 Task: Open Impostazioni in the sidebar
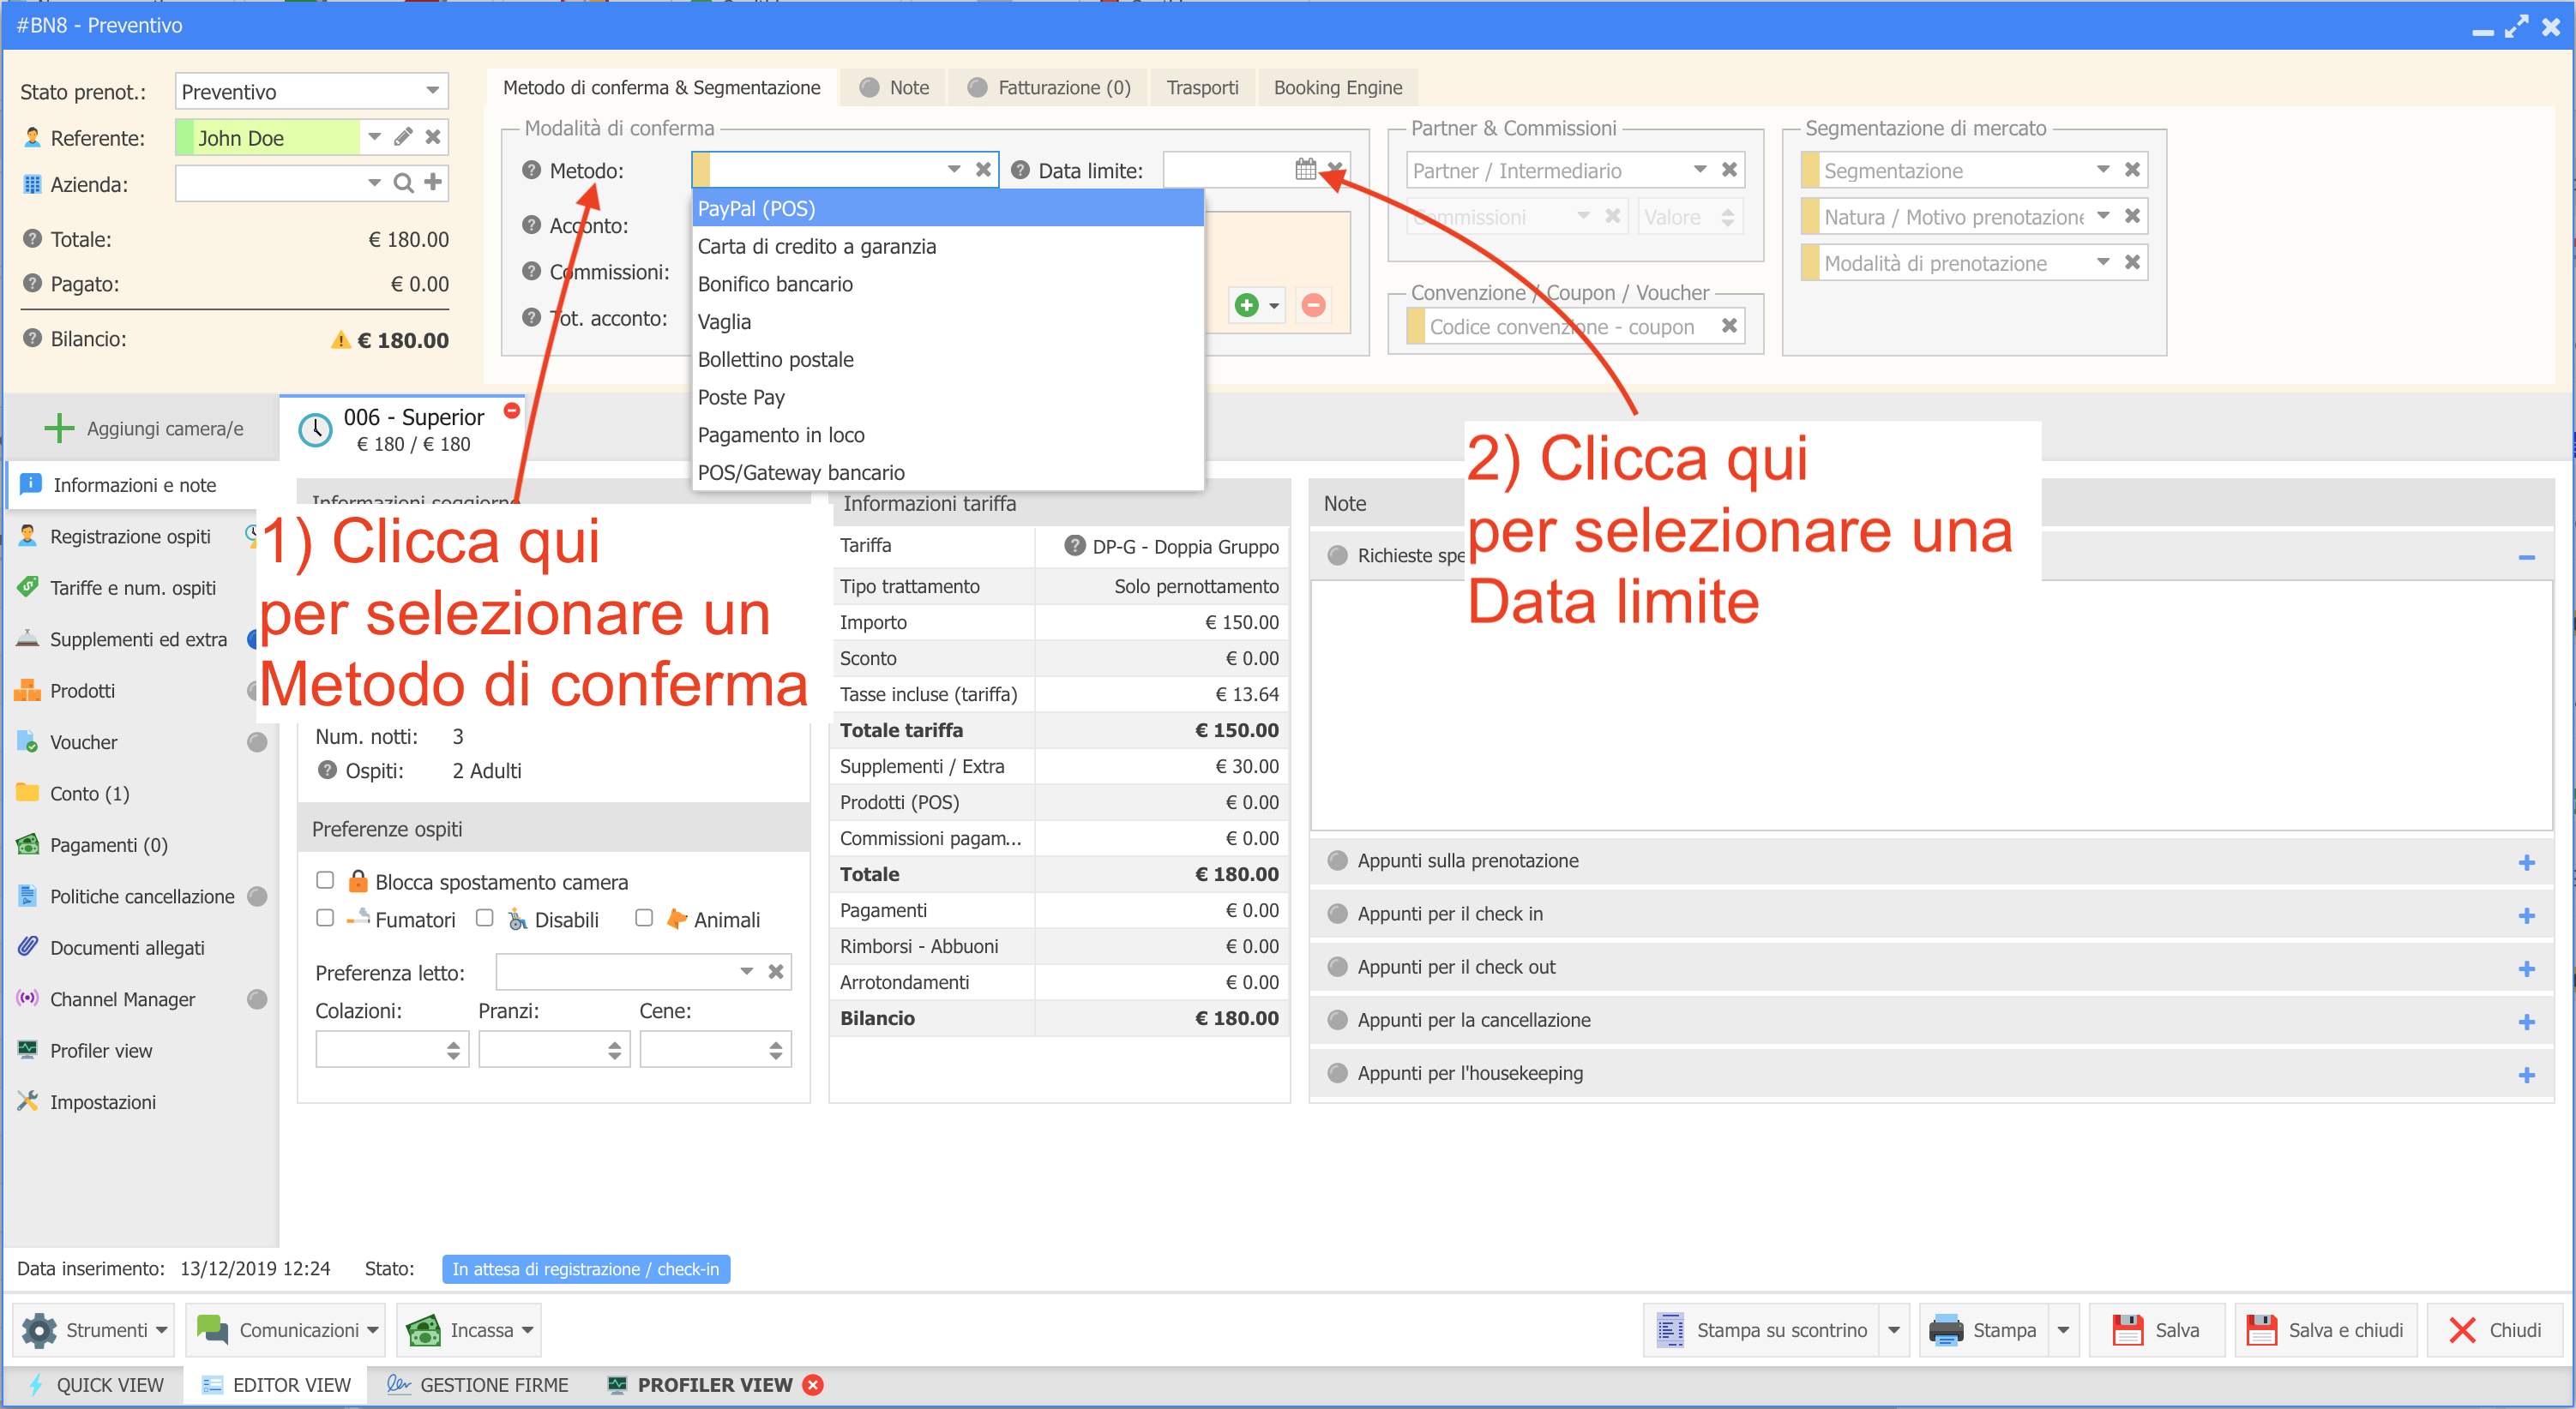(103, 1102)
